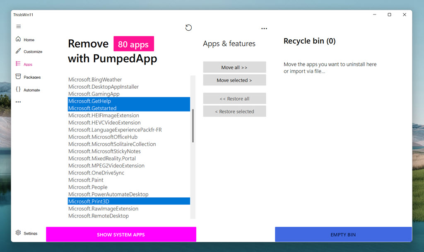This screenshot has height=252, width=424.
Task: Click the Apps list icon
Action: (x=18, y=63)
